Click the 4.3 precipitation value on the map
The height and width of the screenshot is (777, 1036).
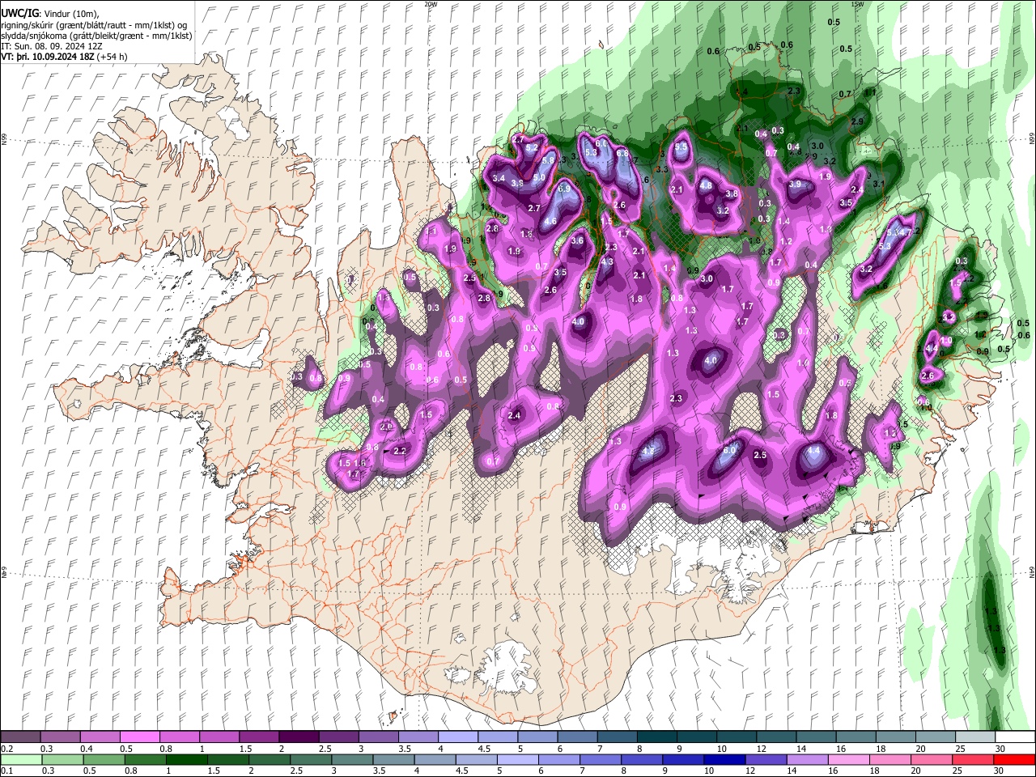pyautogui.click(x=608, y=261)
